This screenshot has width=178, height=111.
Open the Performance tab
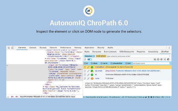pyautogui.click(x=66, y=48)
